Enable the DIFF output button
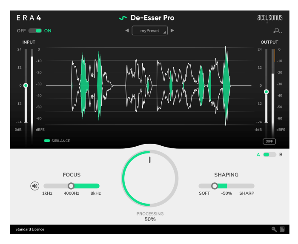 pos(269,142)
